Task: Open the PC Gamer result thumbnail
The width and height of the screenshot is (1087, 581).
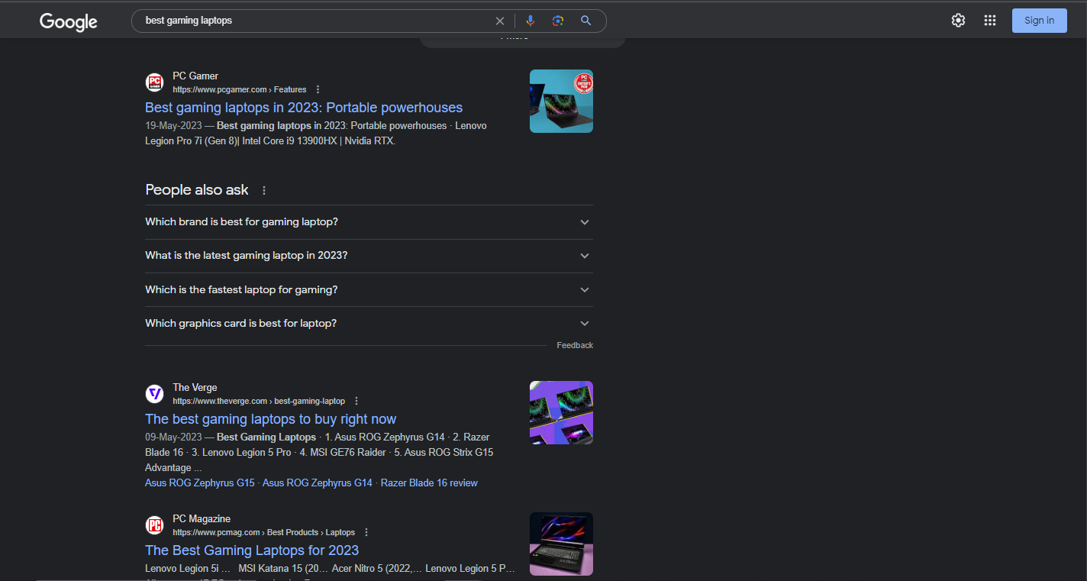Action: tap(561, 101)
